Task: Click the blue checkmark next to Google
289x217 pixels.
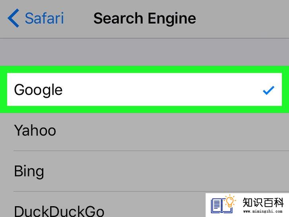Action: coord(268,90)
